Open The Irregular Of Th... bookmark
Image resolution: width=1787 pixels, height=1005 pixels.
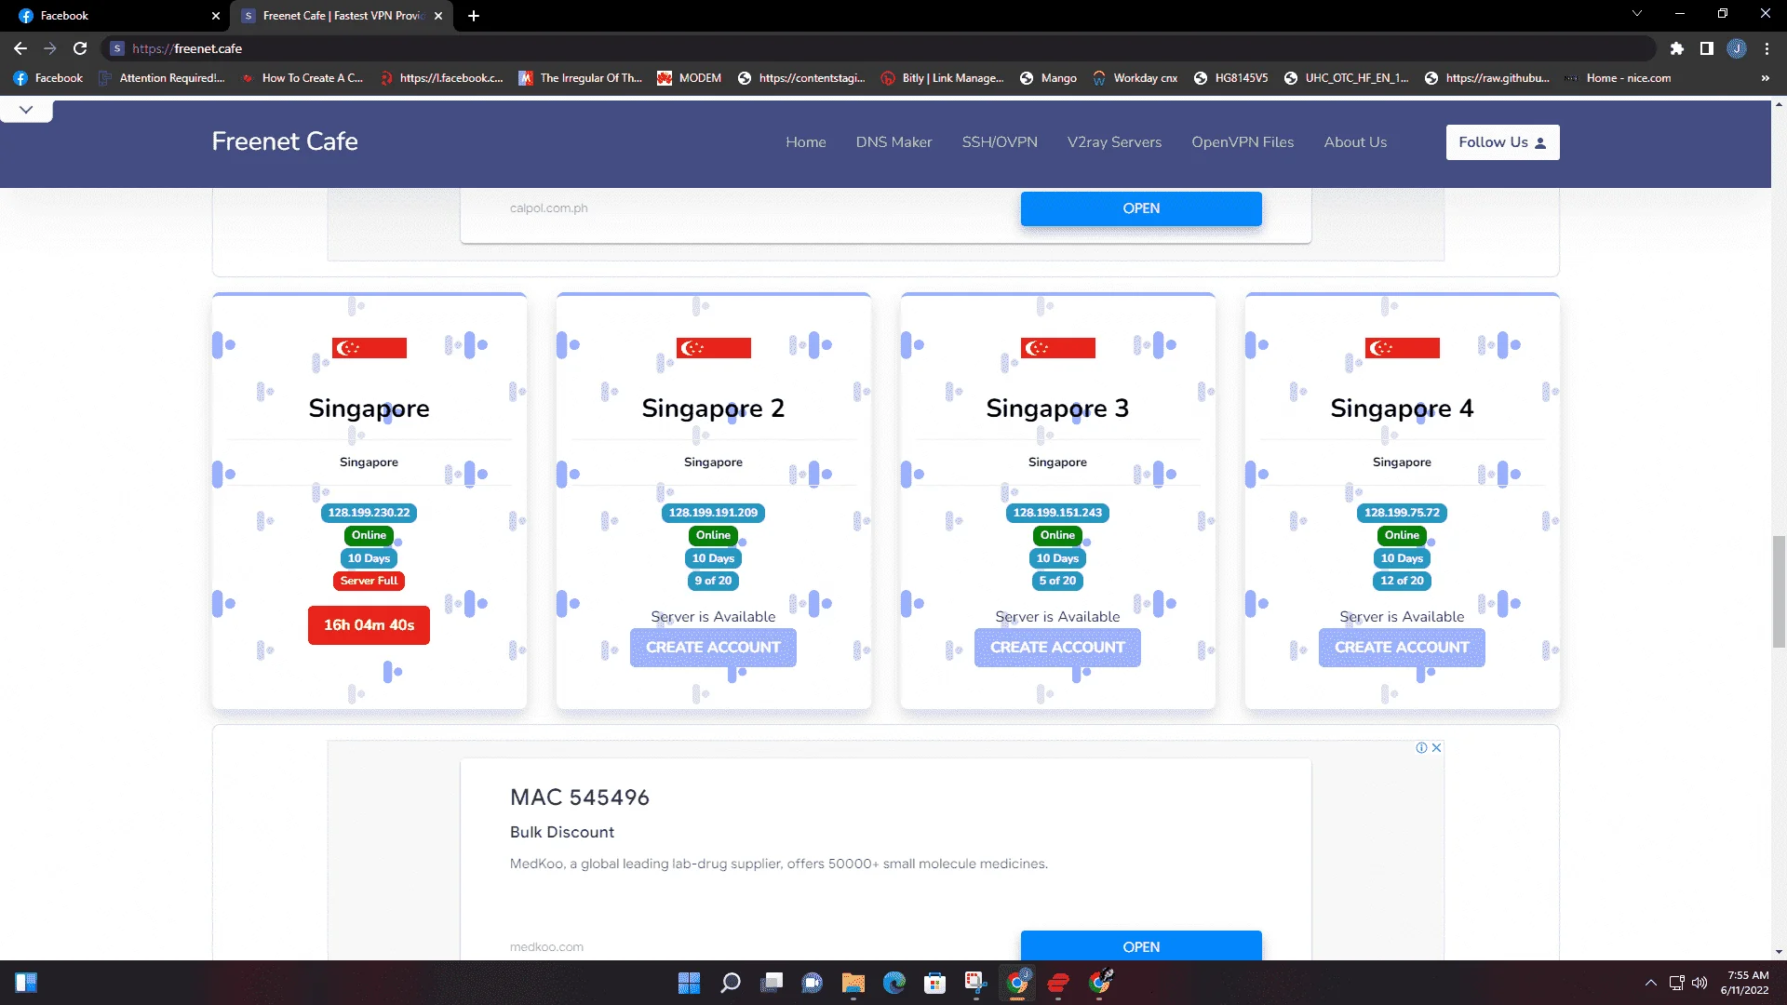[x=581, y=78]
